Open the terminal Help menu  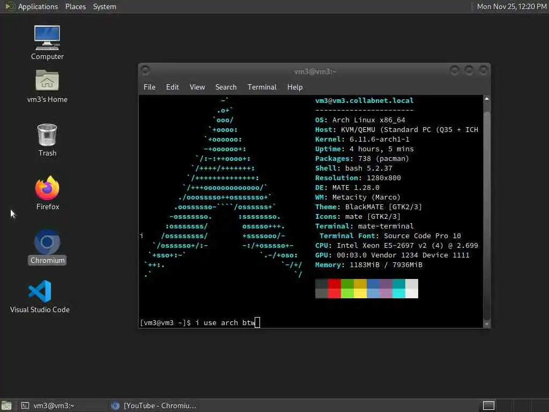click(295, 87)
